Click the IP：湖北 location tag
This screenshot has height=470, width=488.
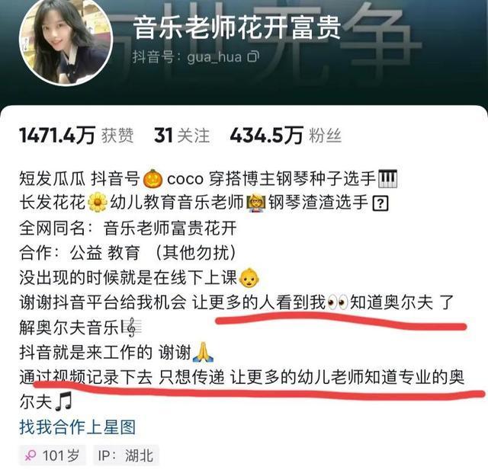coord(126,456)
